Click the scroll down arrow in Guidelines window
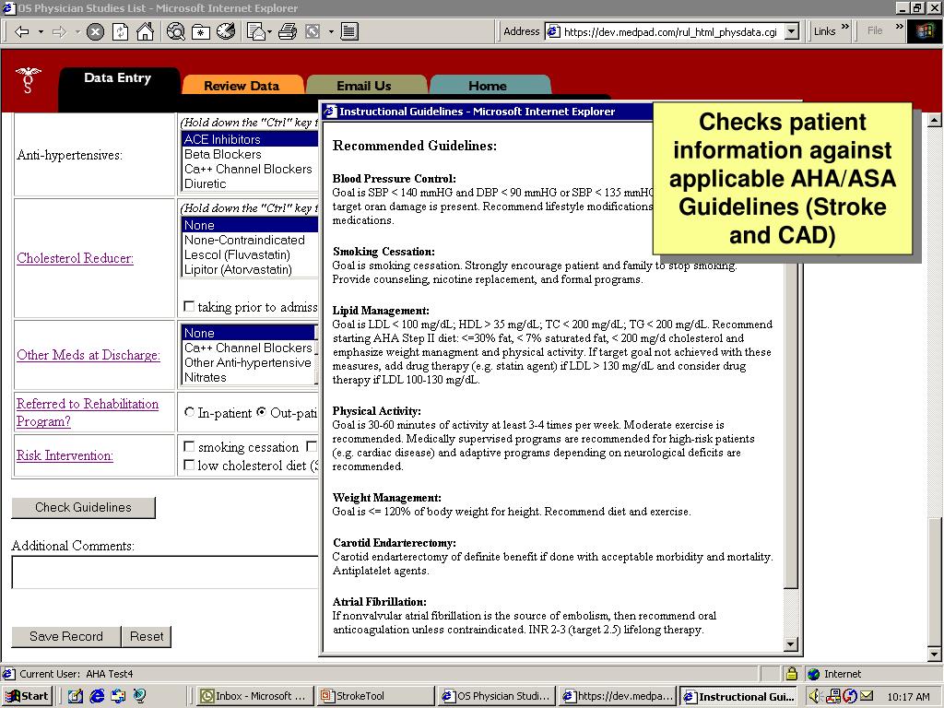The width and height of the screenshot is (944, 708). point(791,644)
